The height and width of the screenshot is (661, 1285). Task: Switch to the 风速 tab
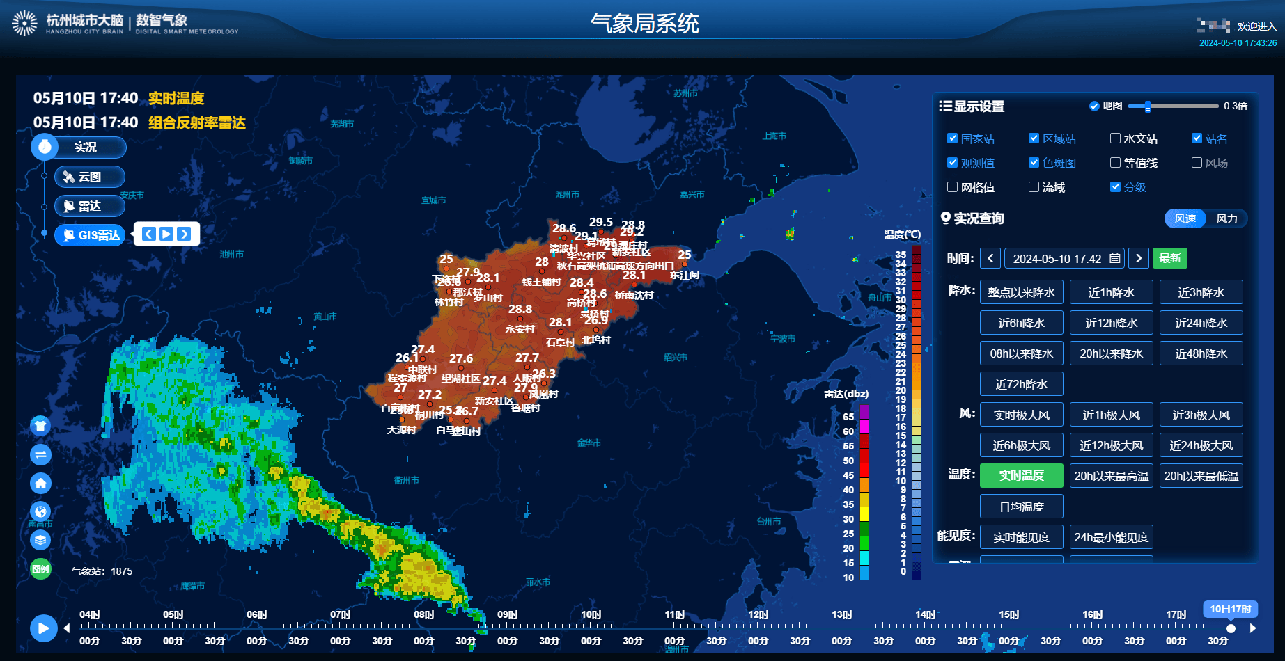point(1185,218)
